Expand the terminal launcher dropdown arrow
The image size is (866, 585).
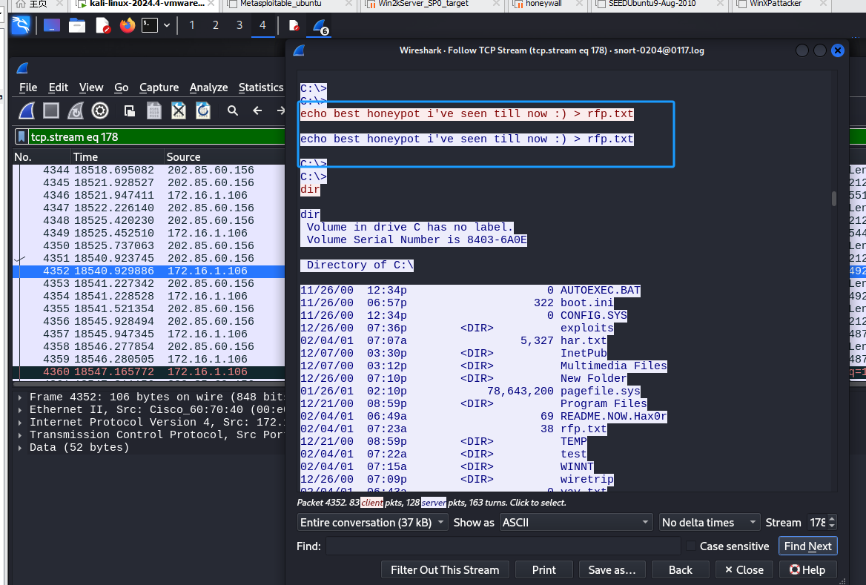click(x=166, y=25)
